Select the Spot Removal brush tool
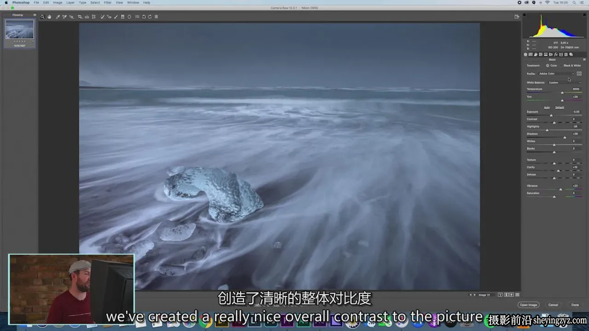This screenshot has width=589, height=331. (x=102, y=17)
